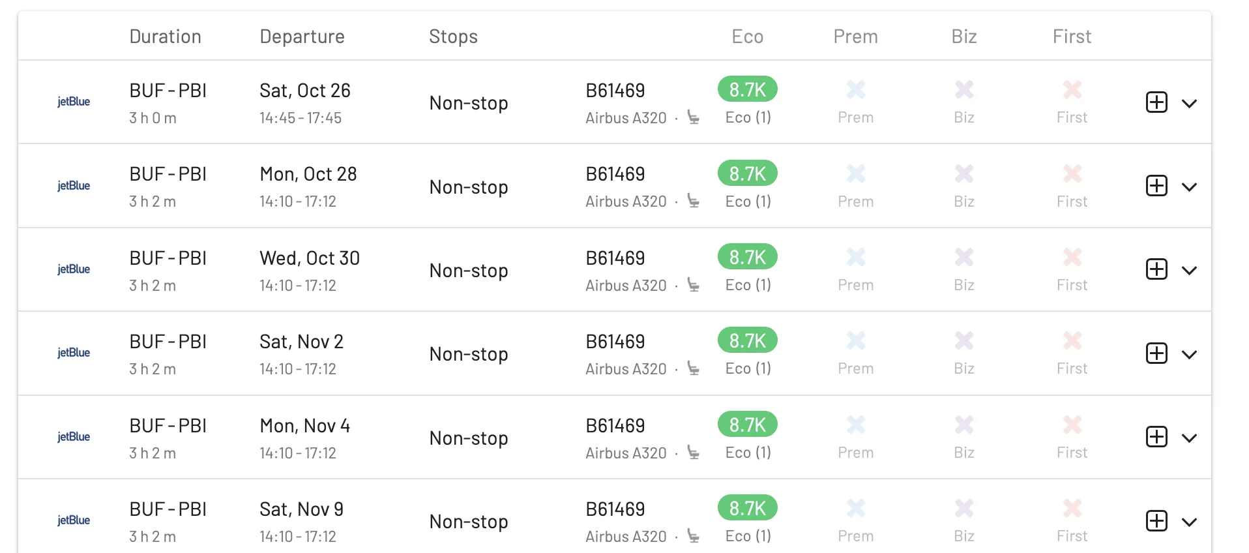The width and height of the screenshot is (1249, 553).
Task: Click the unavailable Prem X on Oct 30 row
Action: pyautogui.click(x=856, y=257)
